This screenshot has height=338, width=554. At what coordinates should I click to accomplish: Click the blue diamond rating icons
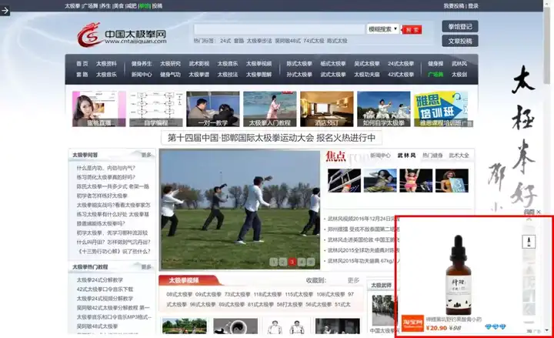pyautogui.click(x=496, y=326)
